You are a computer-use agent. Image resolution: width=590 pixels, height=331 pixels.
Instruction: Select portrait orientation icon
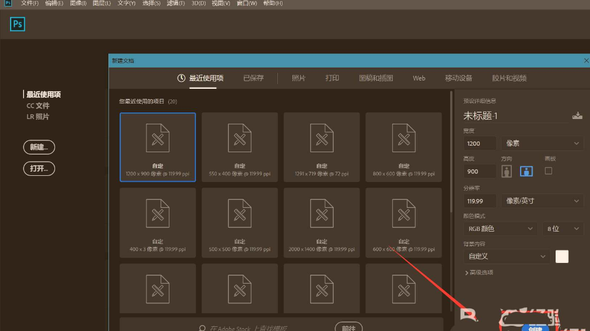[x=506, y=171]
